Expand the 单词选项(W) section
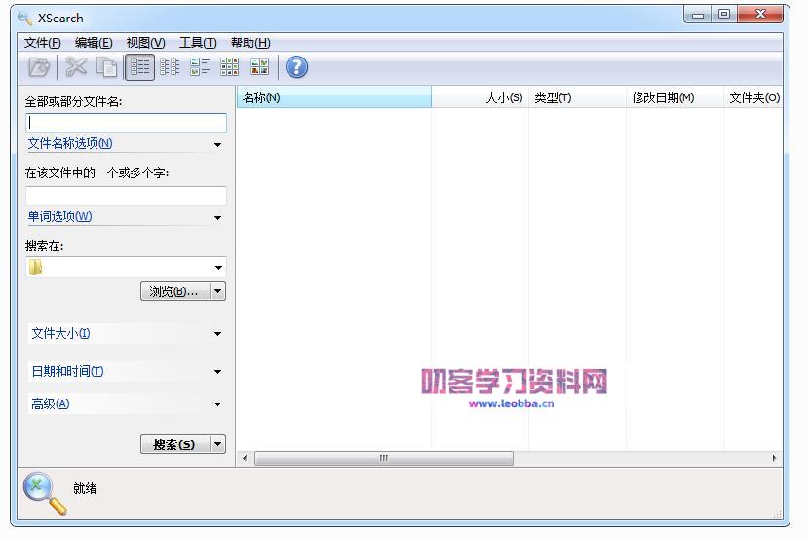 point(127,217)
